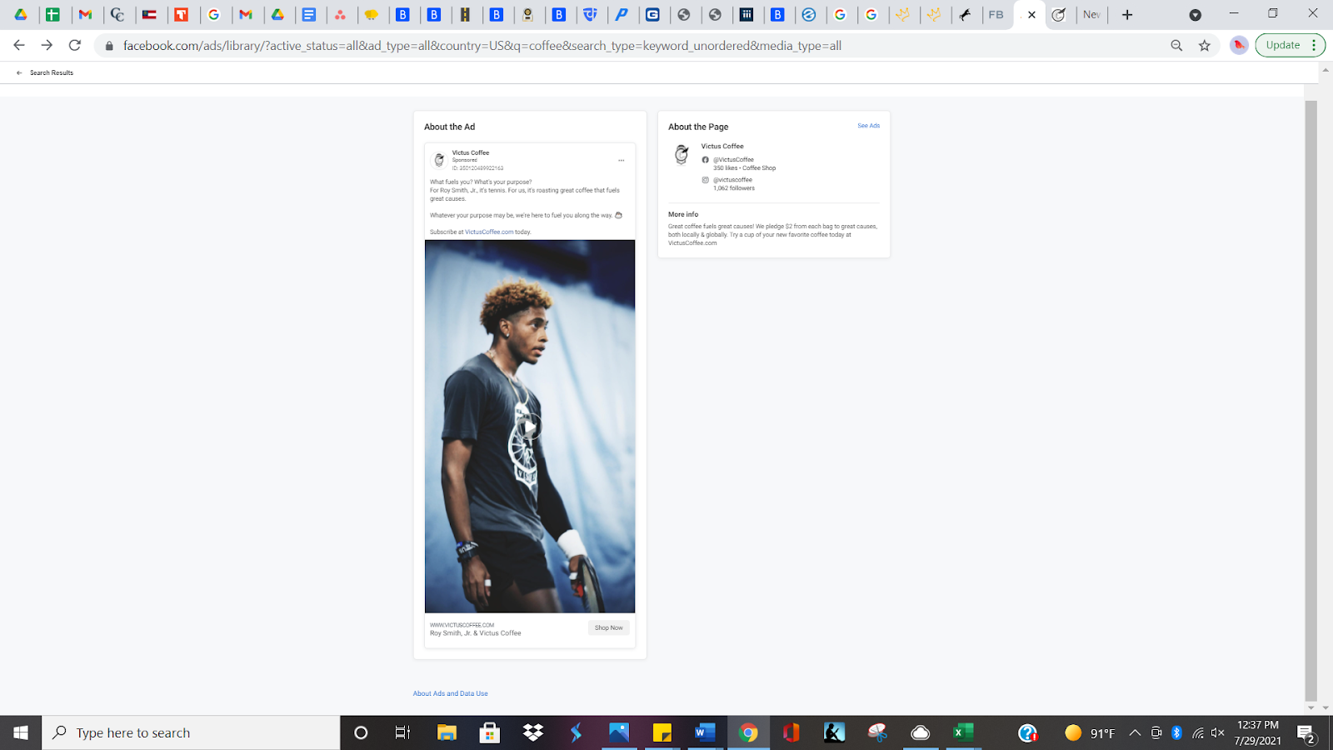
Task: Open the @victuscoffee Instagram handle
Action: coord(732,179)
